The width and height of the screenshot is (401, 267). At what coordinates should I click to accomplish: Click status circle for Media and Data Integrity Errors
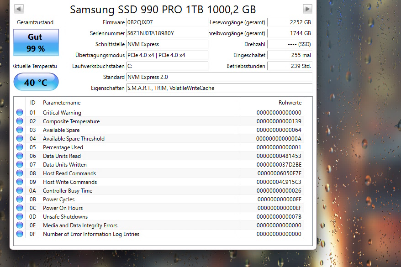point(20,225)
